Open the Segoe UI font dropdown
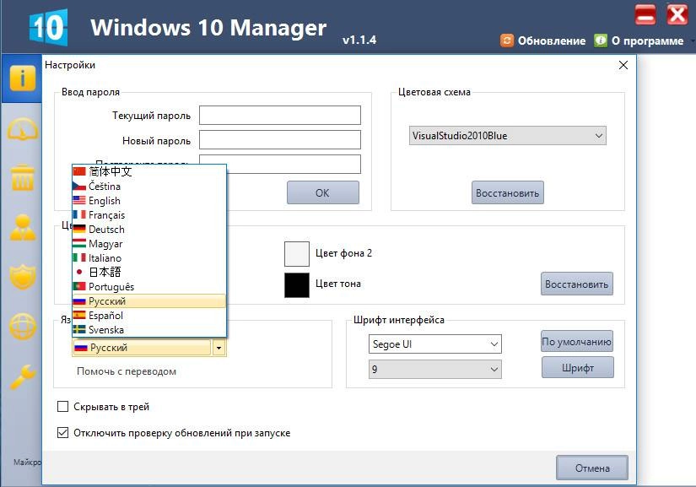 435,344
